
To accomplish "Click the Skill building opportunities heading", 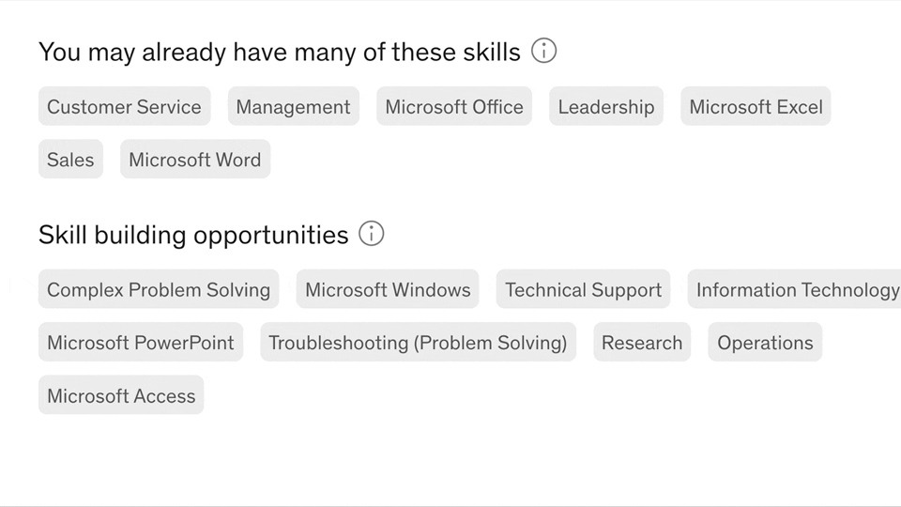I will point(193,235).
